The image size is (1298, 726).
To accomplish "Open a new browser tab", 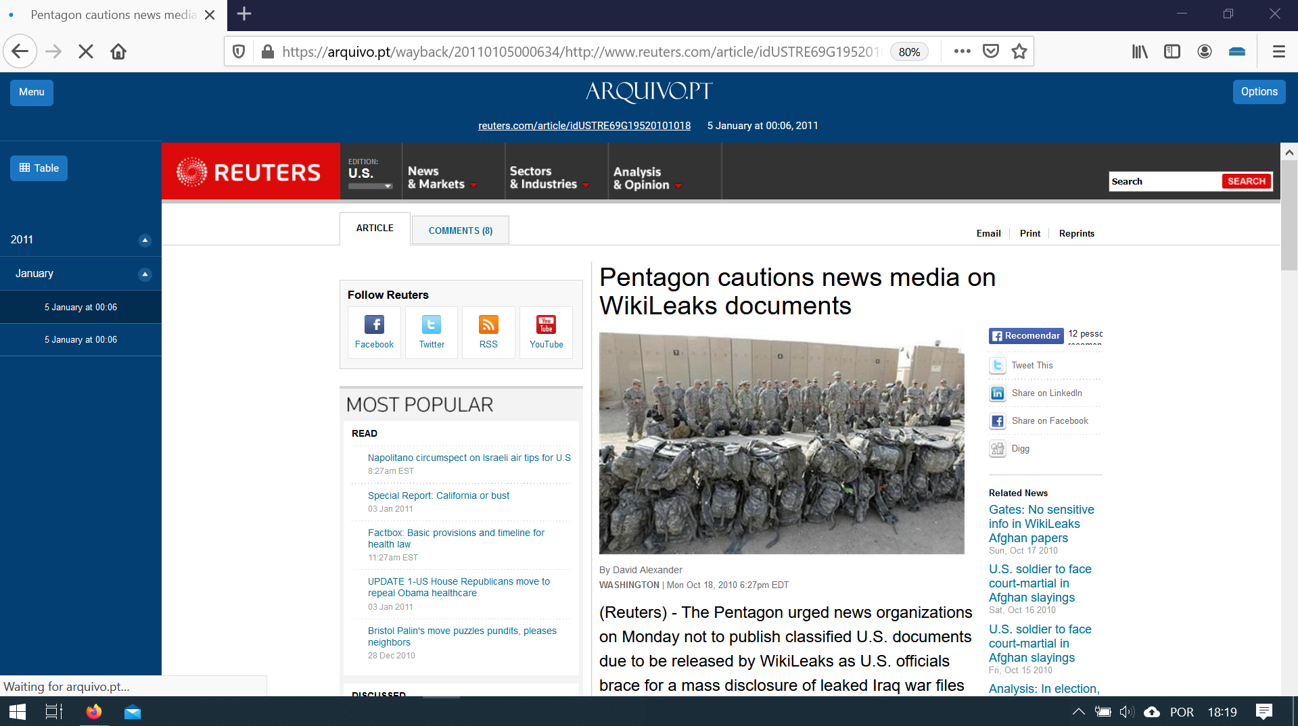I will (x=244, y=14).
